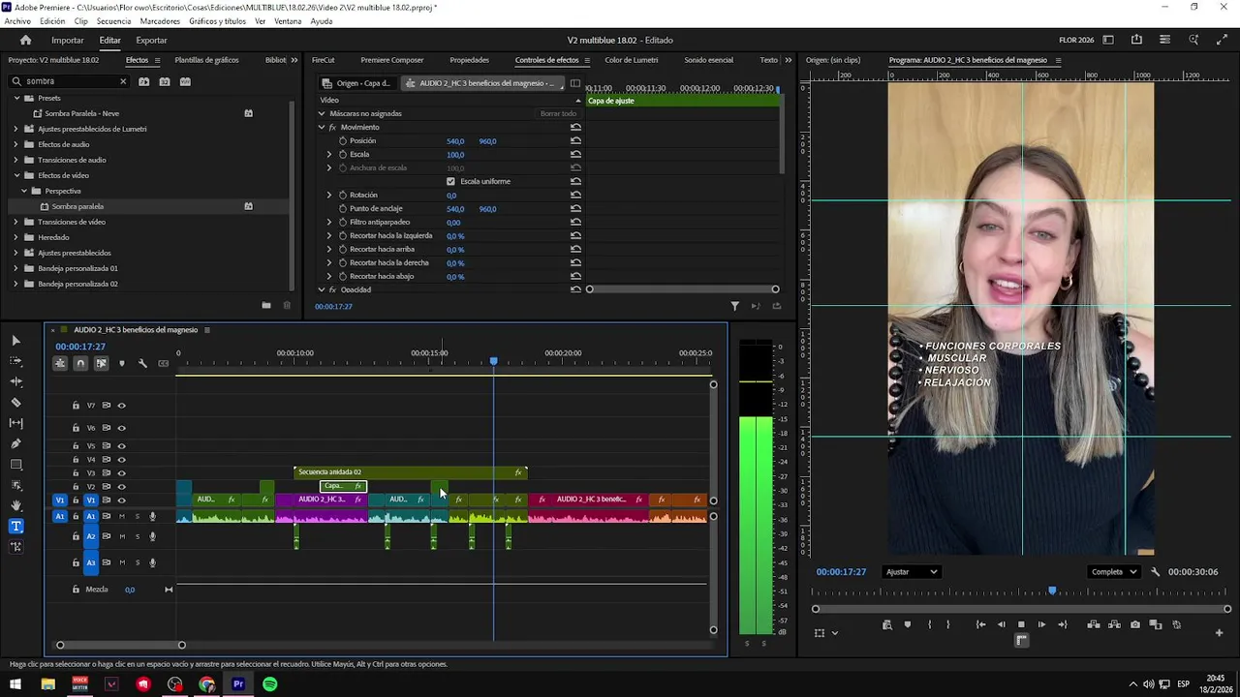Open filter icon in Effect Controls
1240x697 pixels.
click(x=734, y=306)
